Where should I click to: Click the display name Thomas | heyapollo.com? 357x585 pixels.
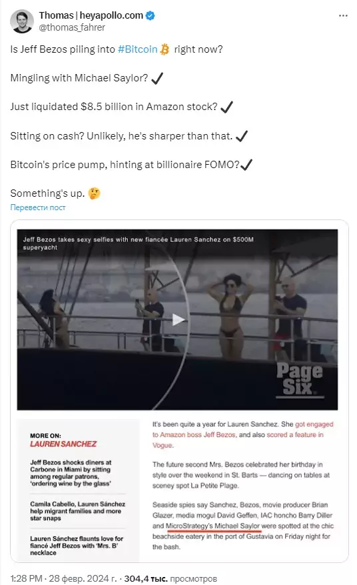click(91, 15)
